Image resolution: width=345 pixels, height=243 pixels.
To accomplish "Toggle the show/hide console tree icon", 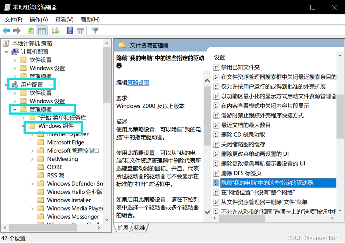I will (42, 31).
